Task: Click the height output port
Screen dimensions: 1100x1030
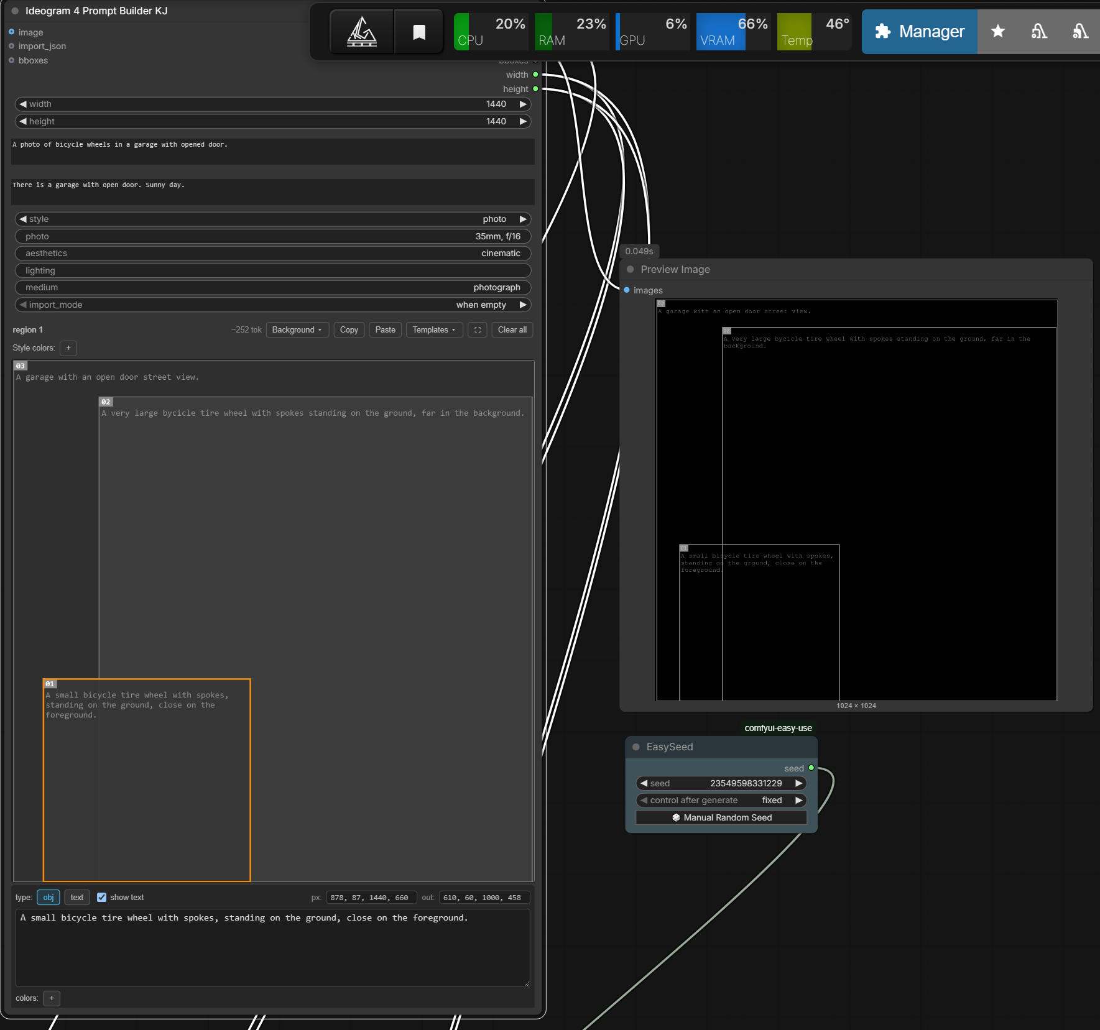Action: tap(535, 89)
